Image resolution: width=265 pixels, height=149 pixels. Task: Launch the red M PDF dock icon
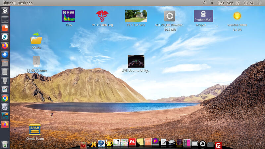pyautogui.click(x=132, y=142)
